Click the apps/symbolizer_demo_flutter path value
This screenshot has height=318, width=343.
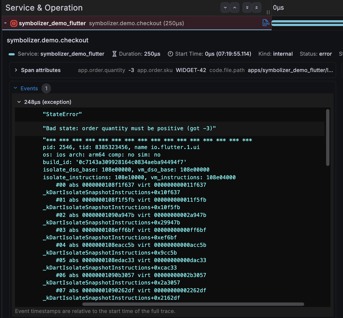click(290, 70)
